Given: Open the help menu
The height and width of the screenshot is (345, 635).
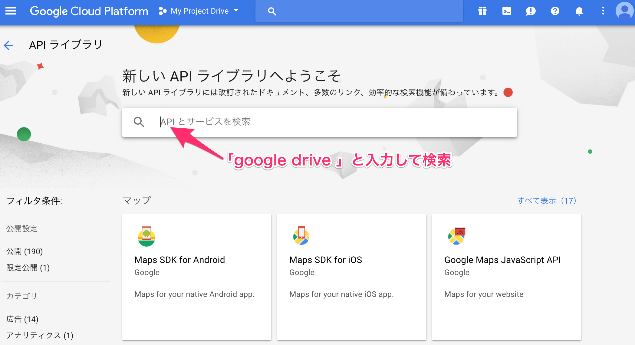Looking at the screenshot, I should tap(555, 11).
